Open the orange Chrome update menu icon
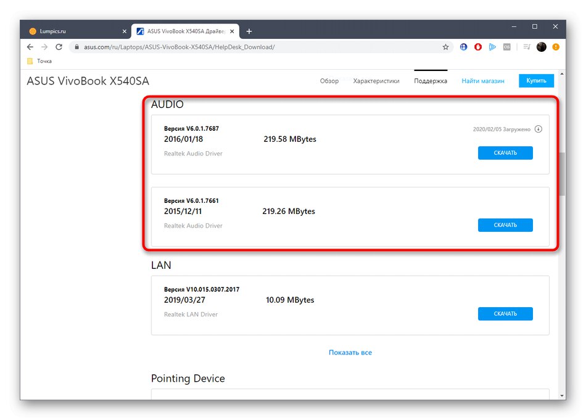 (556, 47)
